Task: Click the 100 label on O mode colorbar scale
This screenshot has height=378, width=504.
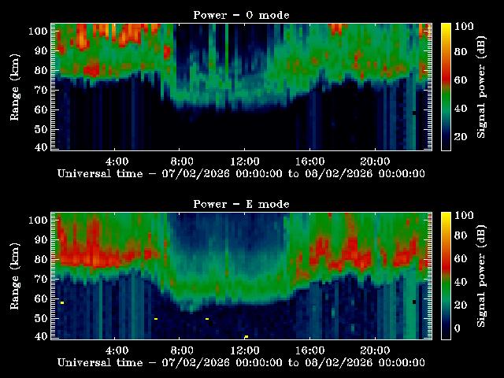Action: point(464,26)
